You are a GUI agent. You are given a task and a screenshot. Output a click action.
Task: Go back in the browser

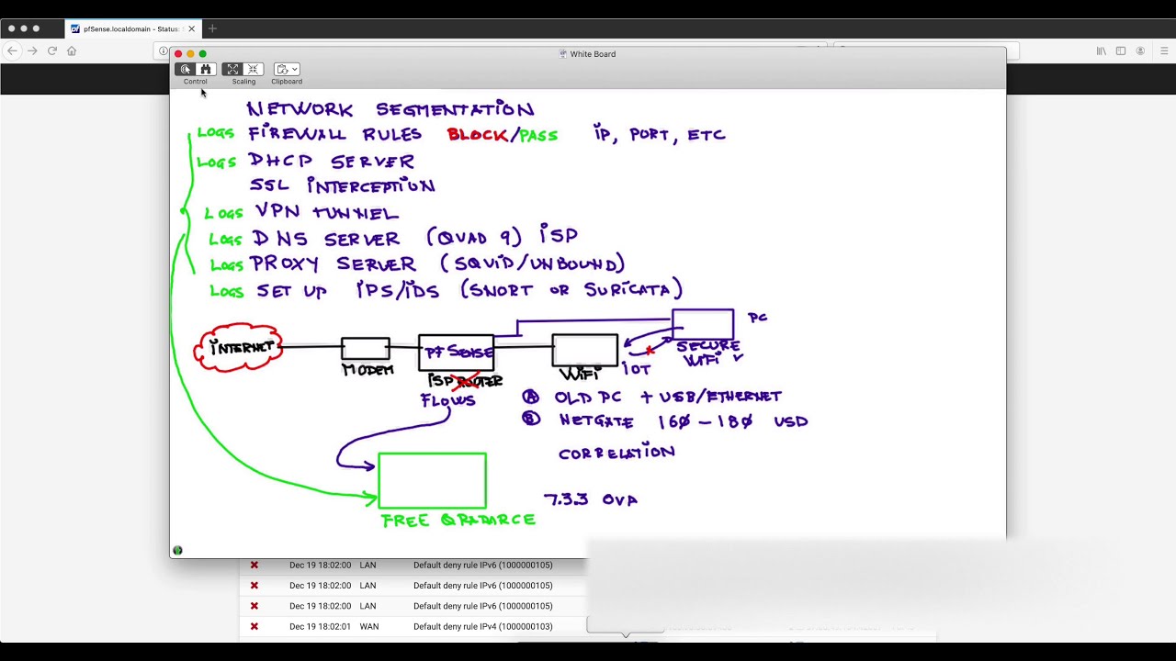point(13,50)
